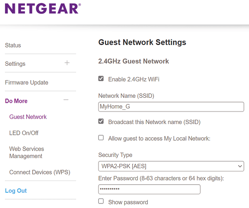Open the Security Type dropdown arrow
Screen dimensions: 249x208
[x=240, y=166]
